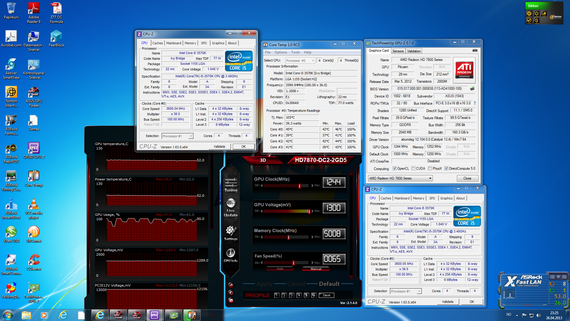Viewport: 570px width, 321px height.
Task: Click the GPU Monitor taskbar button
Action: tap(137, 315)
